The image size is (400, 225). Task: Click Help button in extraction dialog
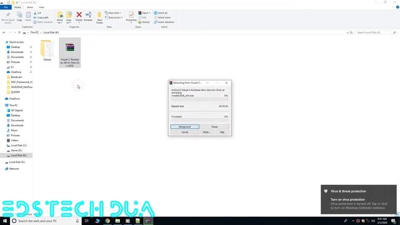[222, 132]
